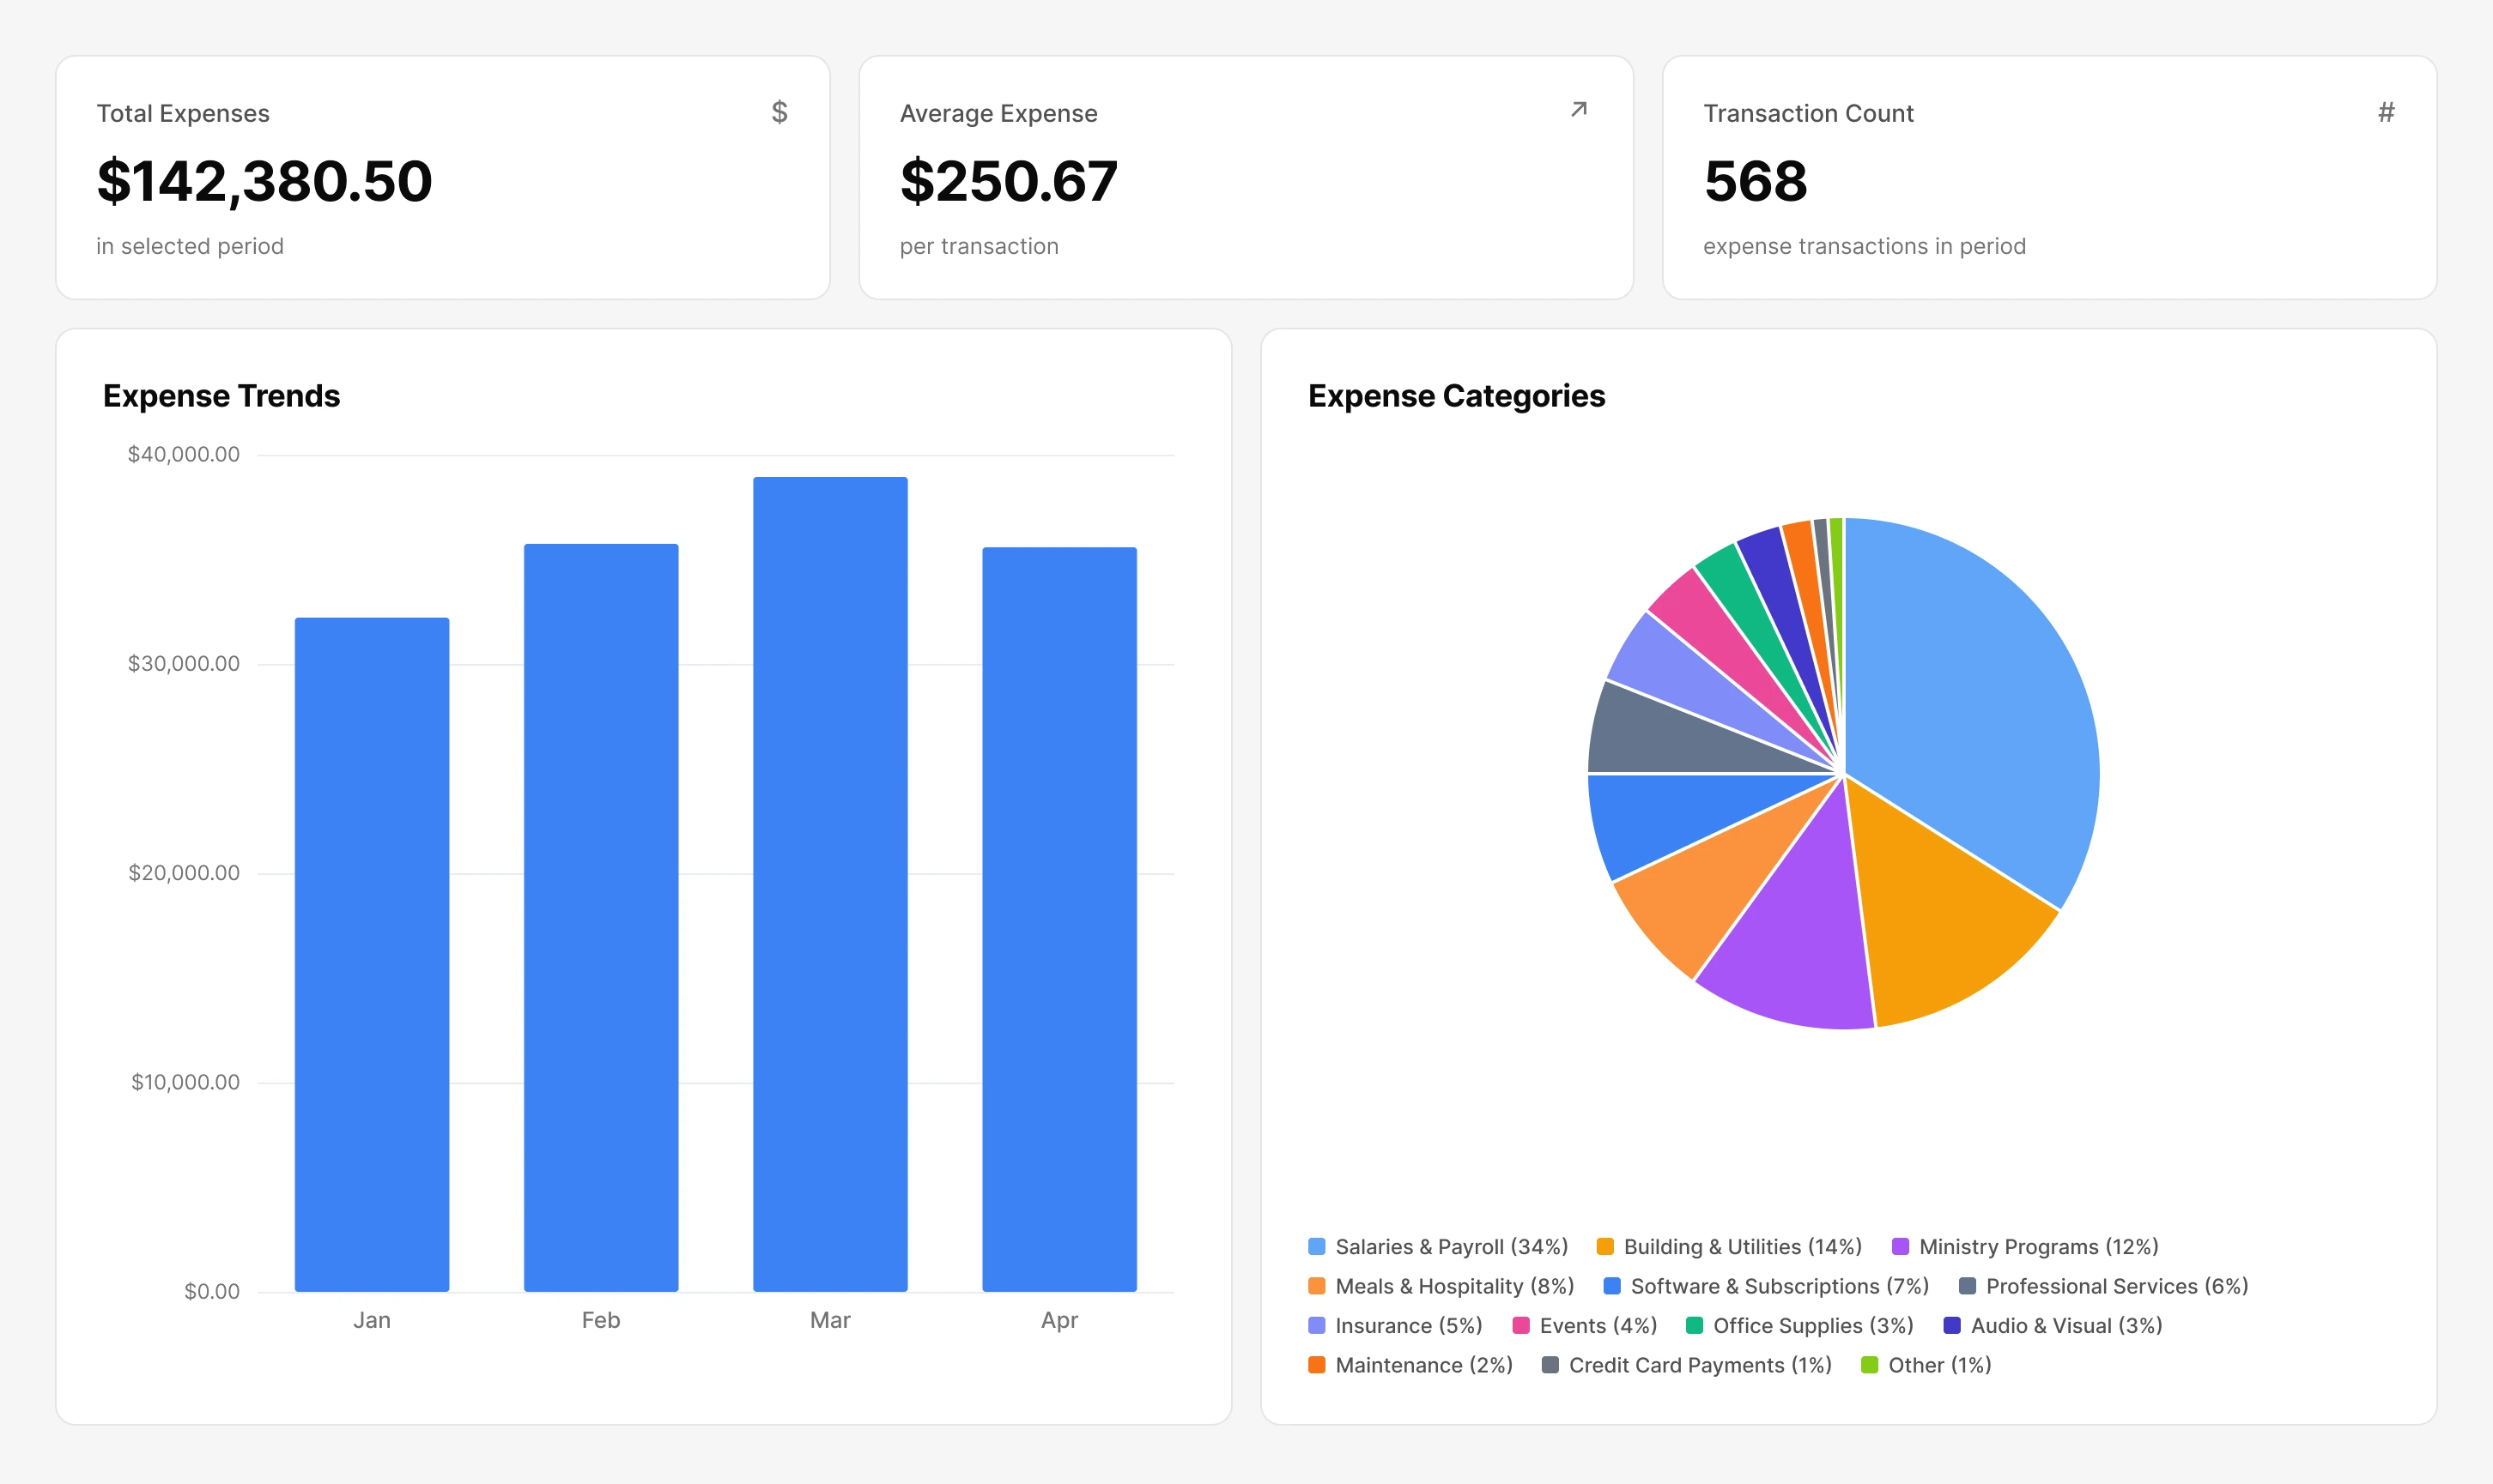Screen dimensions: 2493x1484
Task: Click the hash icon in Transaction Count card
Action: click(x=2387, y=112)
